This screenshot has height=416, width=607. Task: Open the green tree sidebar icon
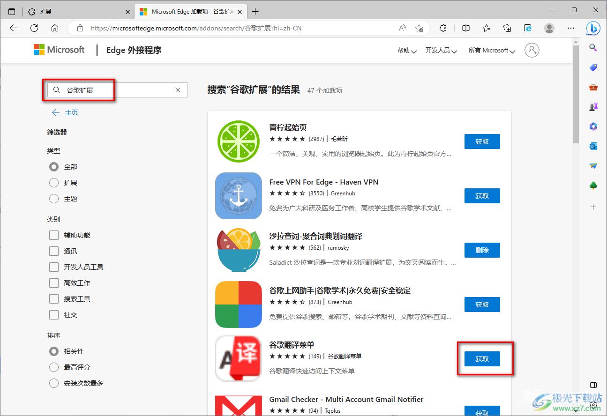(593, 186)
